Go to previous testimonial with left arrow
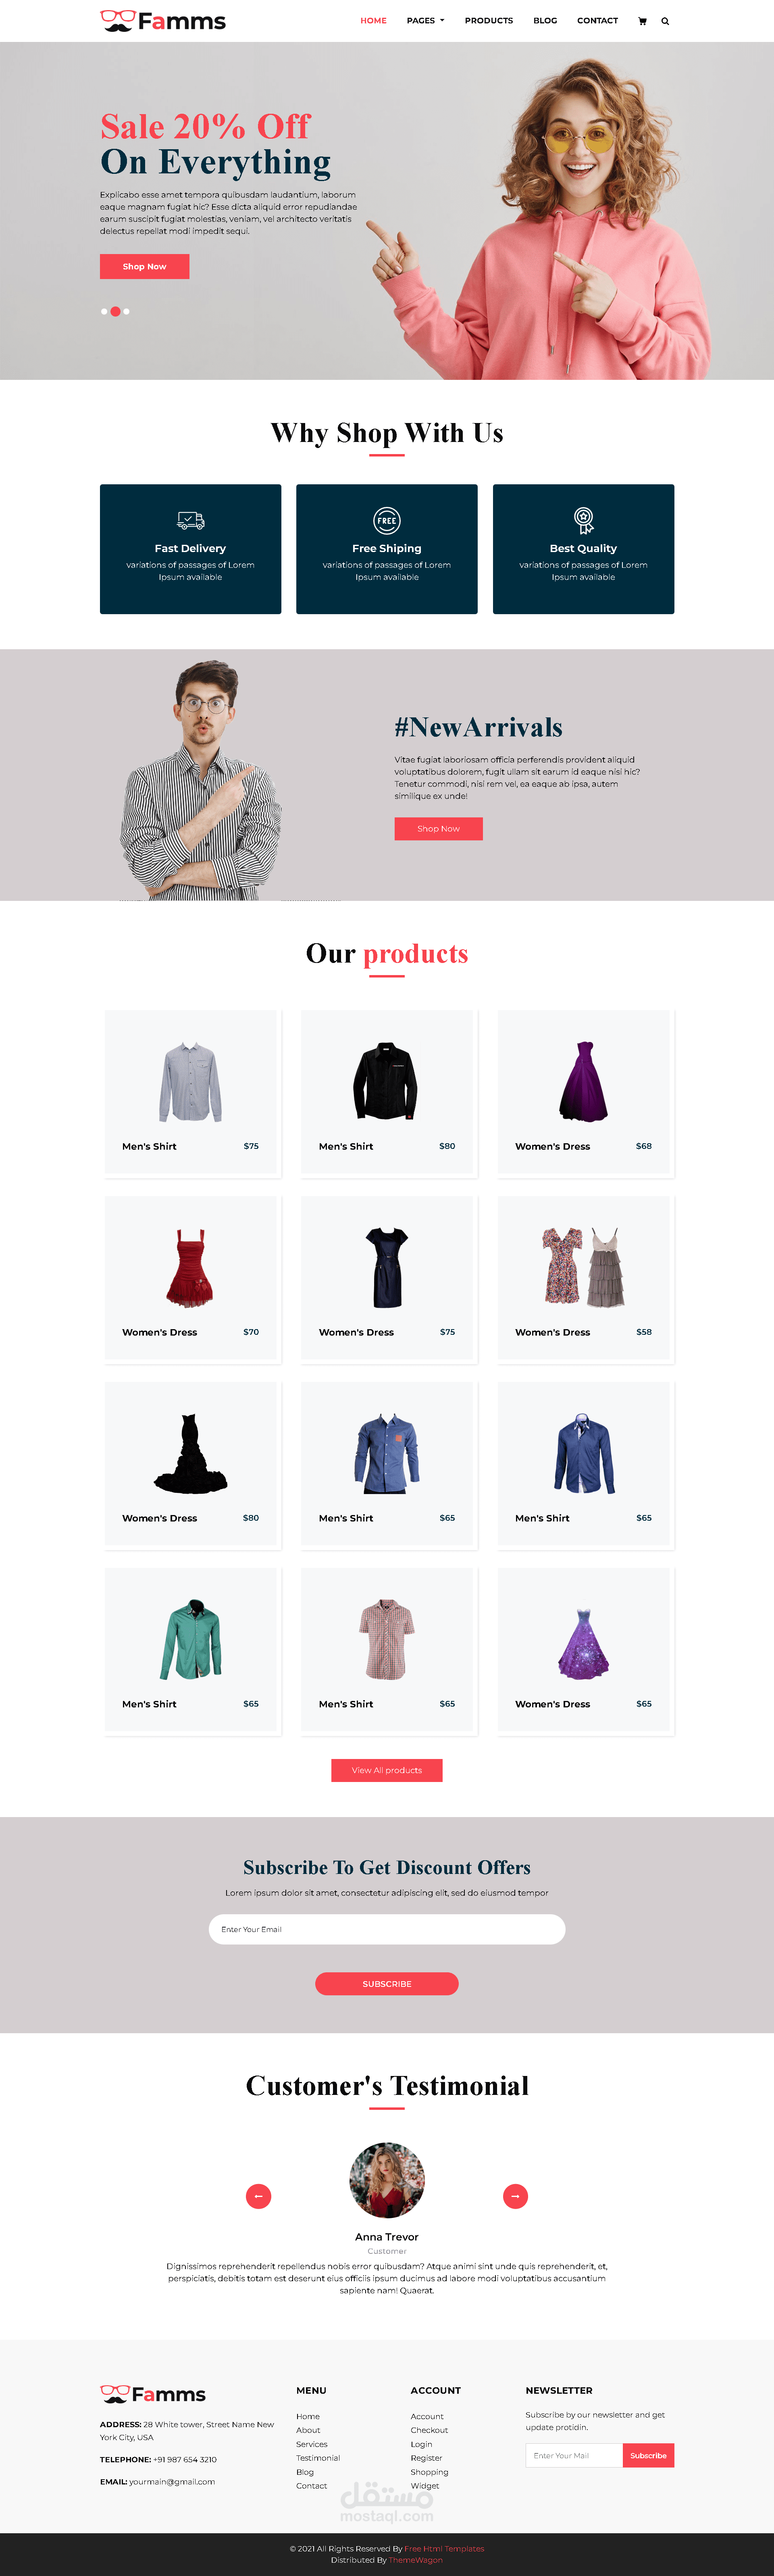774x2576 pixels. pyautogui.click(x=259, y=2196)
